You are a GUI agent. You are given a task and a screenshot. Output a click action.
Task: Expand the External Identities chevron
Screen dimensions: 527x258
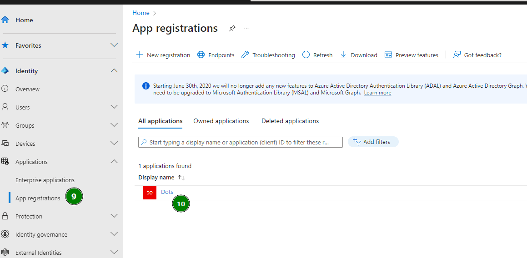click(x=114, y=252)
